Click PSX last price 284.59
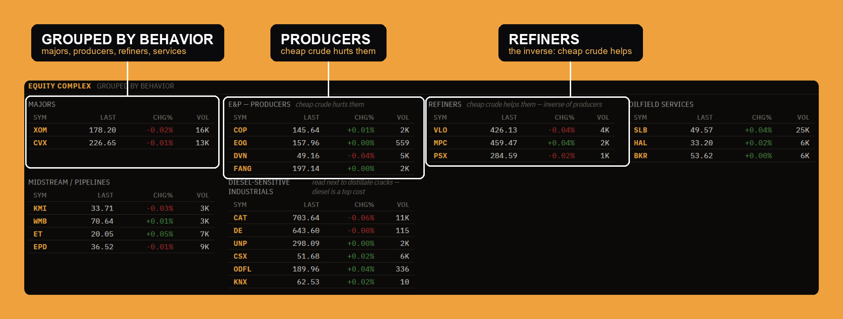 pos(504,156)
